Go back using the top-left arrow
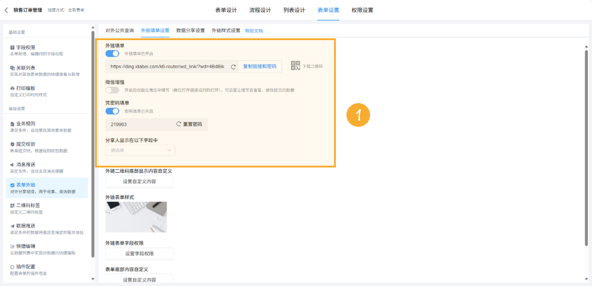Screen dimensions: 592x286 [6, 10]
